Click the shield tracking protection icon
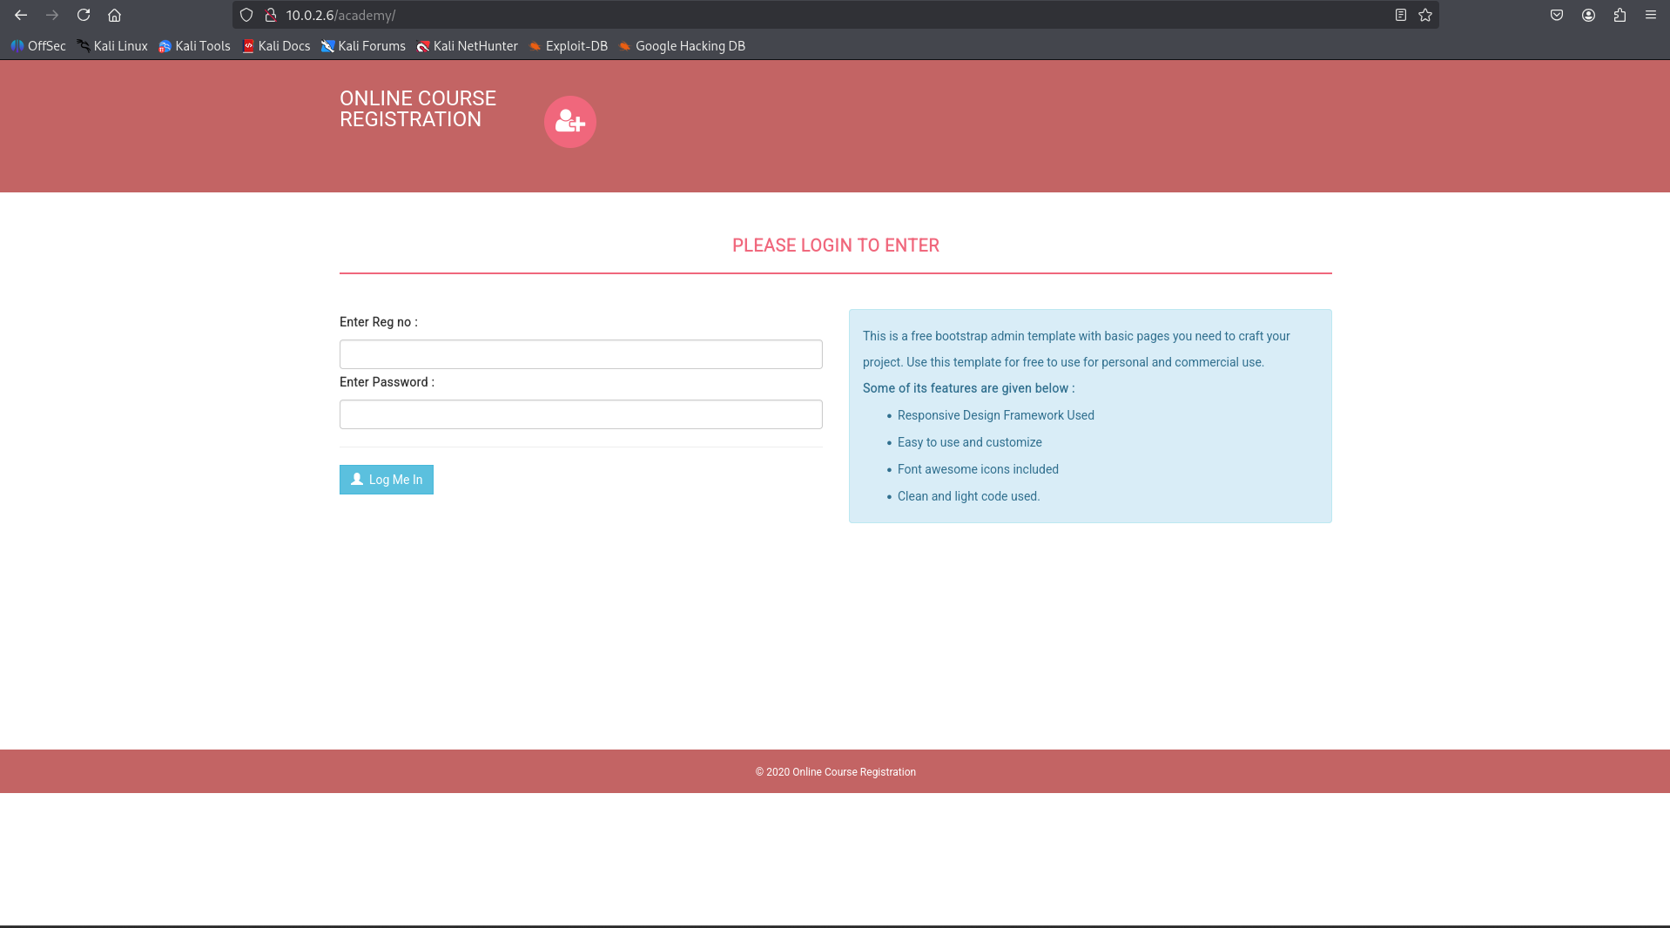 pos(246,15)
